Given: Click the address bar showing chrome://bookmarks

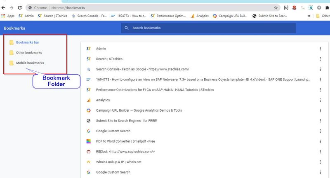Looking at the screenshot, I should pos(153,8).
